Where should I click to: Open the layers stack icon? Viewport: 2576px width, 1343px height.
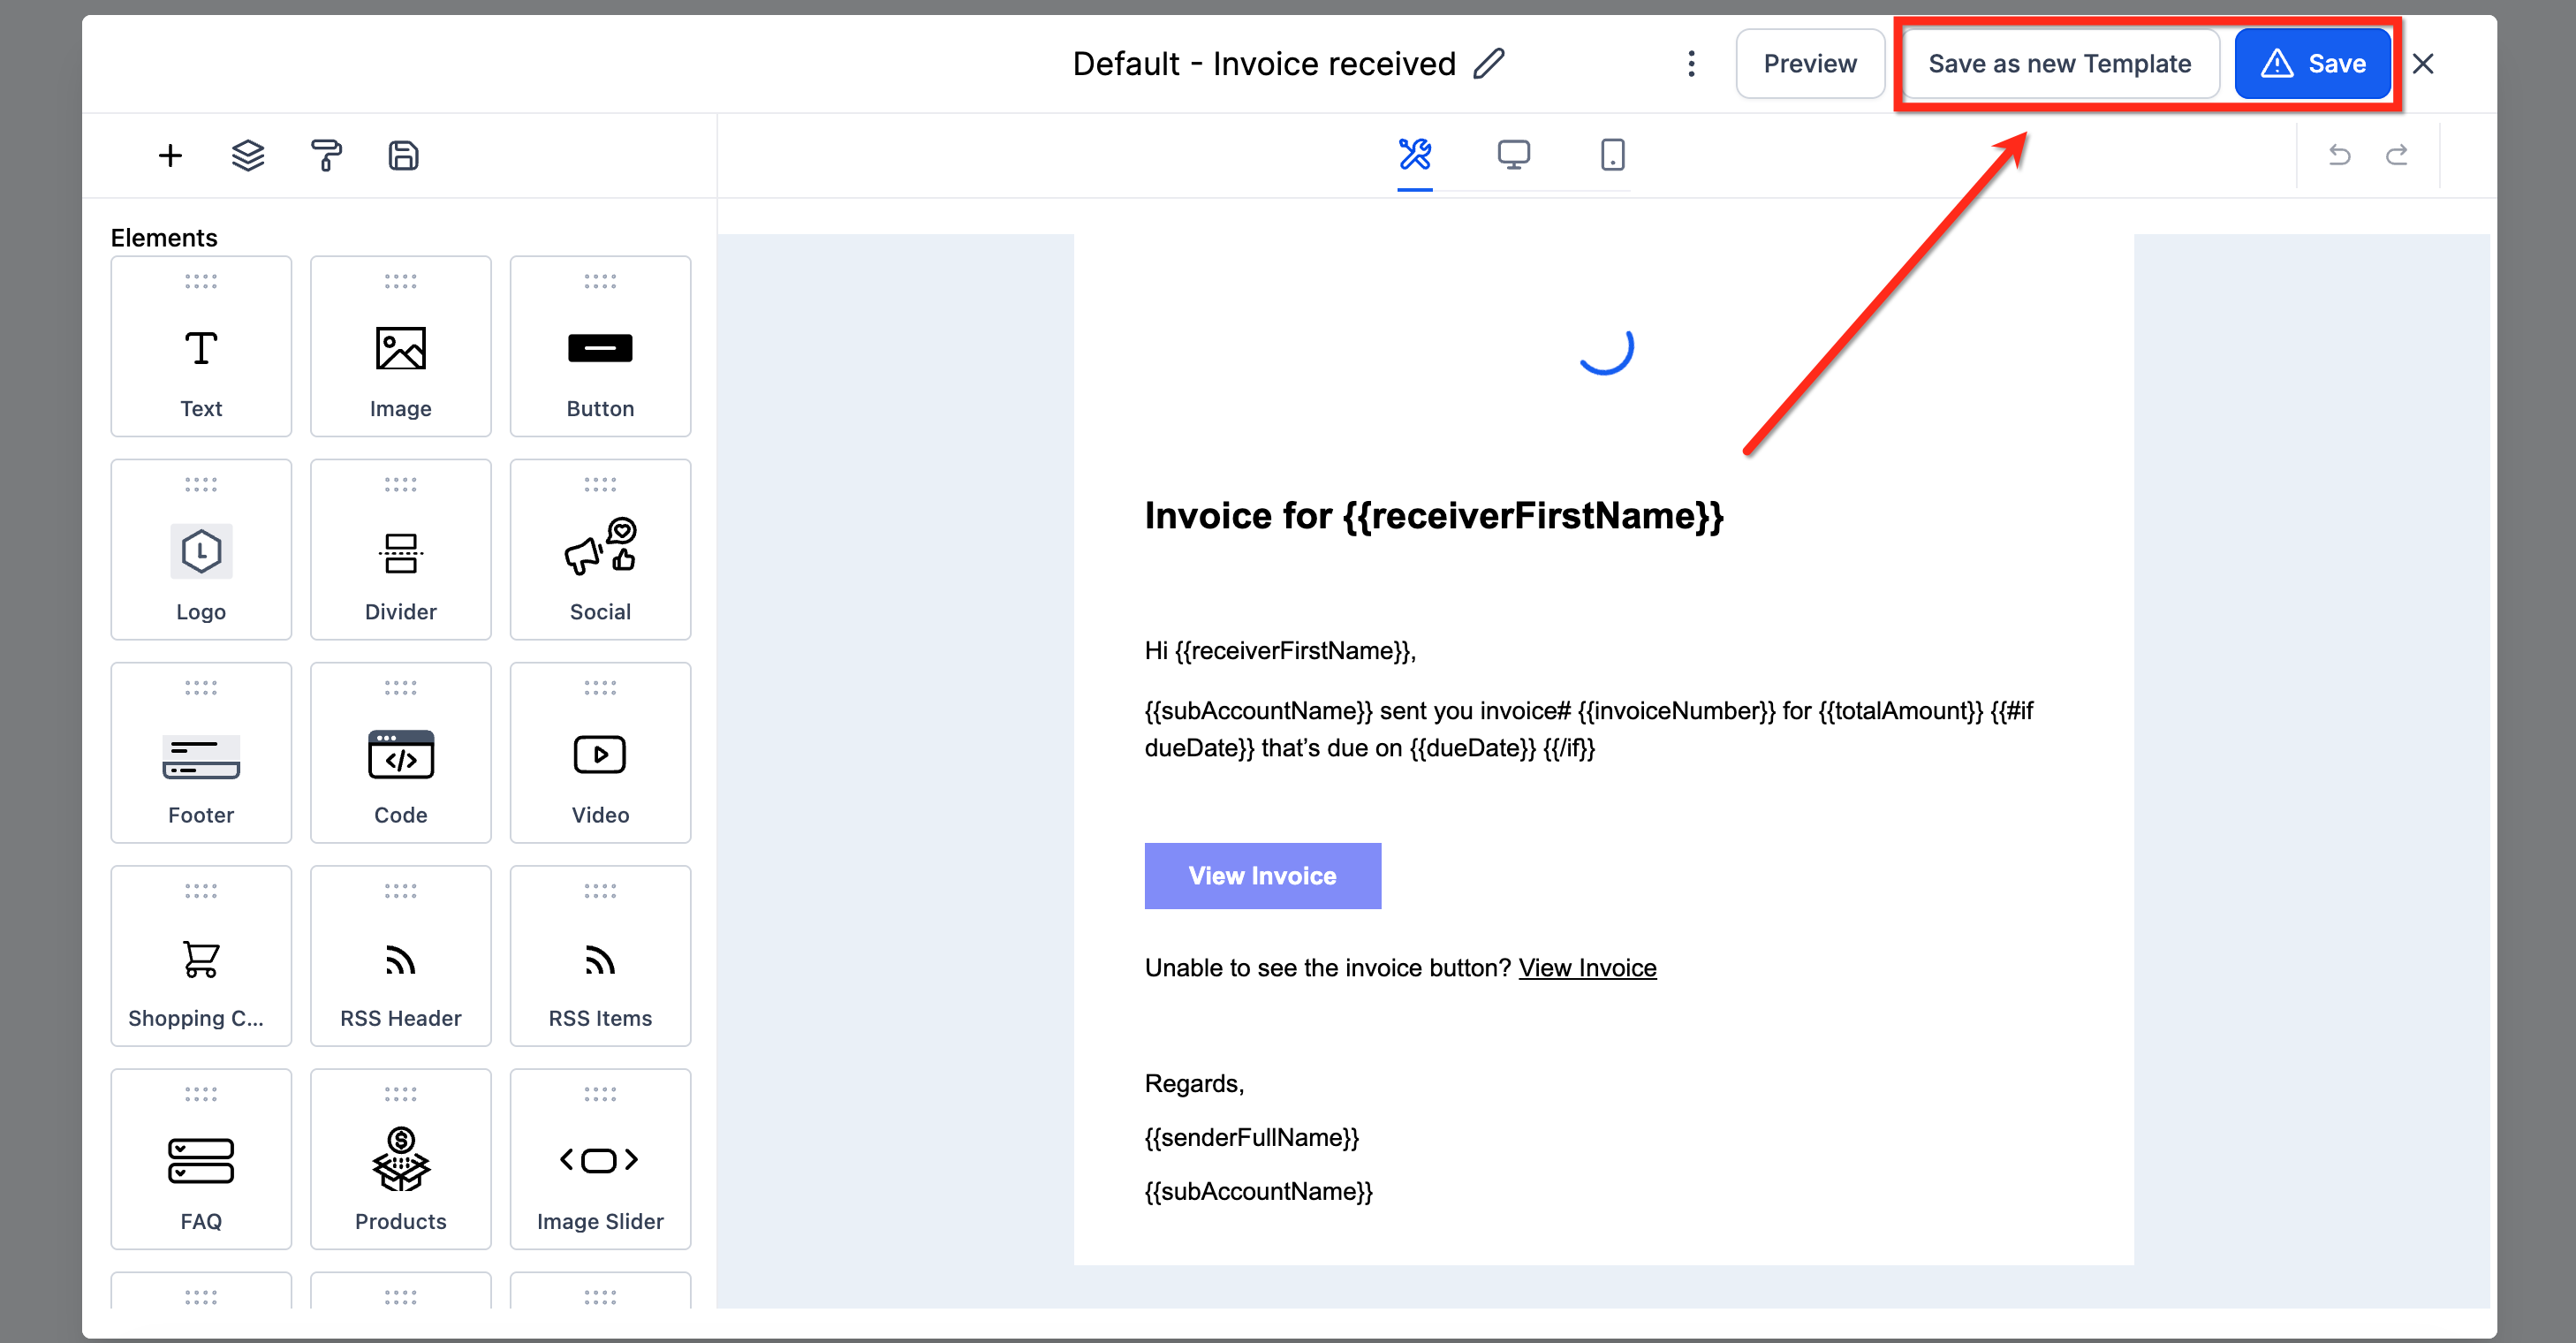click(248, 155)
